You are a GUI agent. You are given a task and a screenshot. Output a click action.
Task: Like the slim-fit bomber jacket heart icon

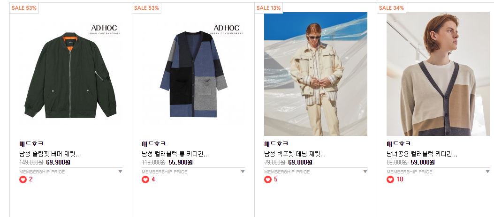coord(23,180)
